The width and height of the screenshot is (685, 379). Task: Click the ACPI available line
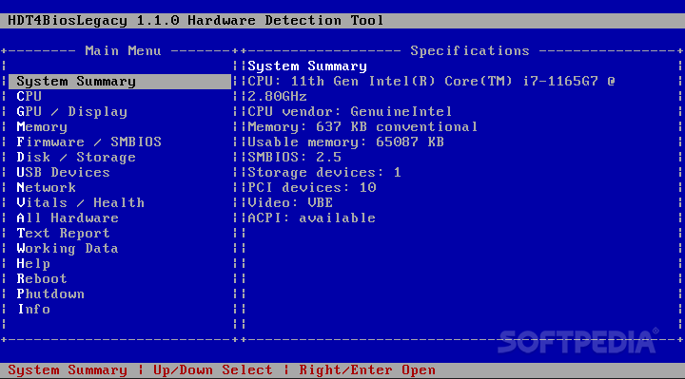click(311, 218)
